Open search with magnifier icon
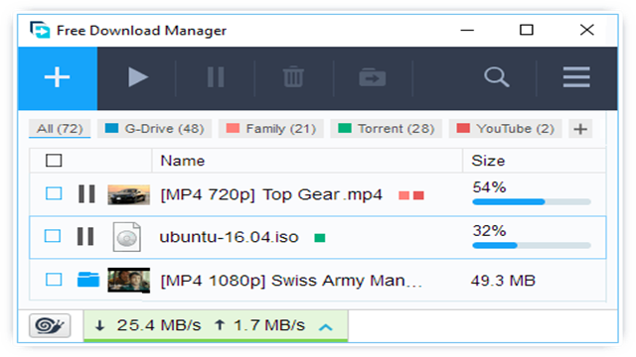 coord(496,77)
